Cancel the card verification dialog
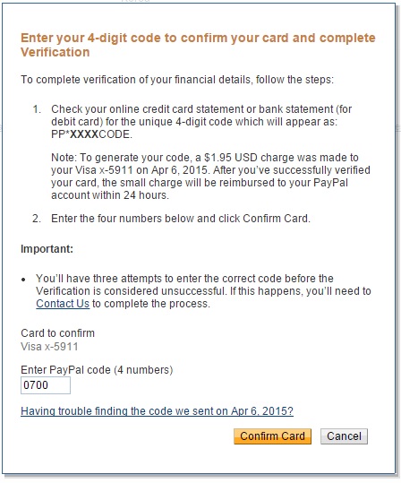Screen dimensions: 401x483 344,436
